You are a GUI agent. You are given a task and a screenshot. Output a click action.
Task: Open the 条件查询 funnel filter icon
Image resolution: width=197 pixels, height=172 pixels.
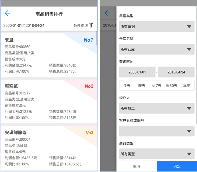(x=92, y=25)
